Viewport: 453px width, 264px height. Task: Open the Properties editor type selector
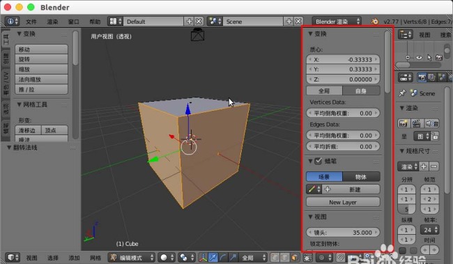pyautogui.click(x=406, y=77)
